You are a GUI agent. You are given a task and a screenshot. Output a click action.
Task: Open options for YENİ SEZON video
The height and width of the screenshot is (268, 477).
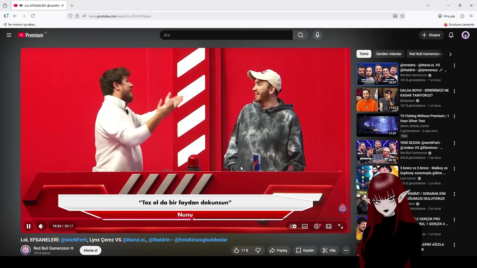pyautogui.click(x=454, y=143)
